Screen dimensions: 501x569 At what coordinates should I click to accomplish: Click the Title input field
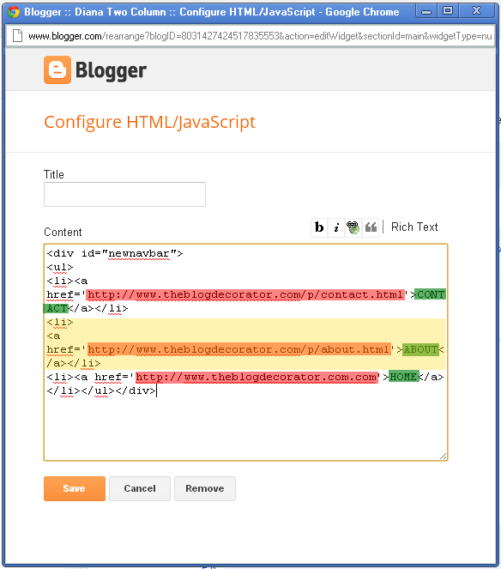coord(124,195)
